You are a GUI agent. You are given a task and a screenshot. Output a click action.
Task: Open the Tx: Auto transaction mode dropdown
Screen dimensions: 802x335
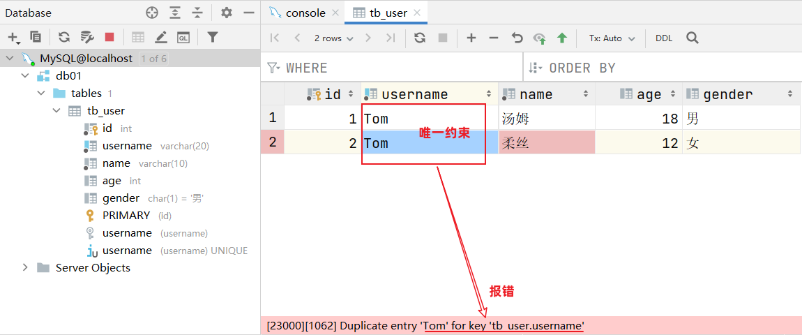pos(612,38)
